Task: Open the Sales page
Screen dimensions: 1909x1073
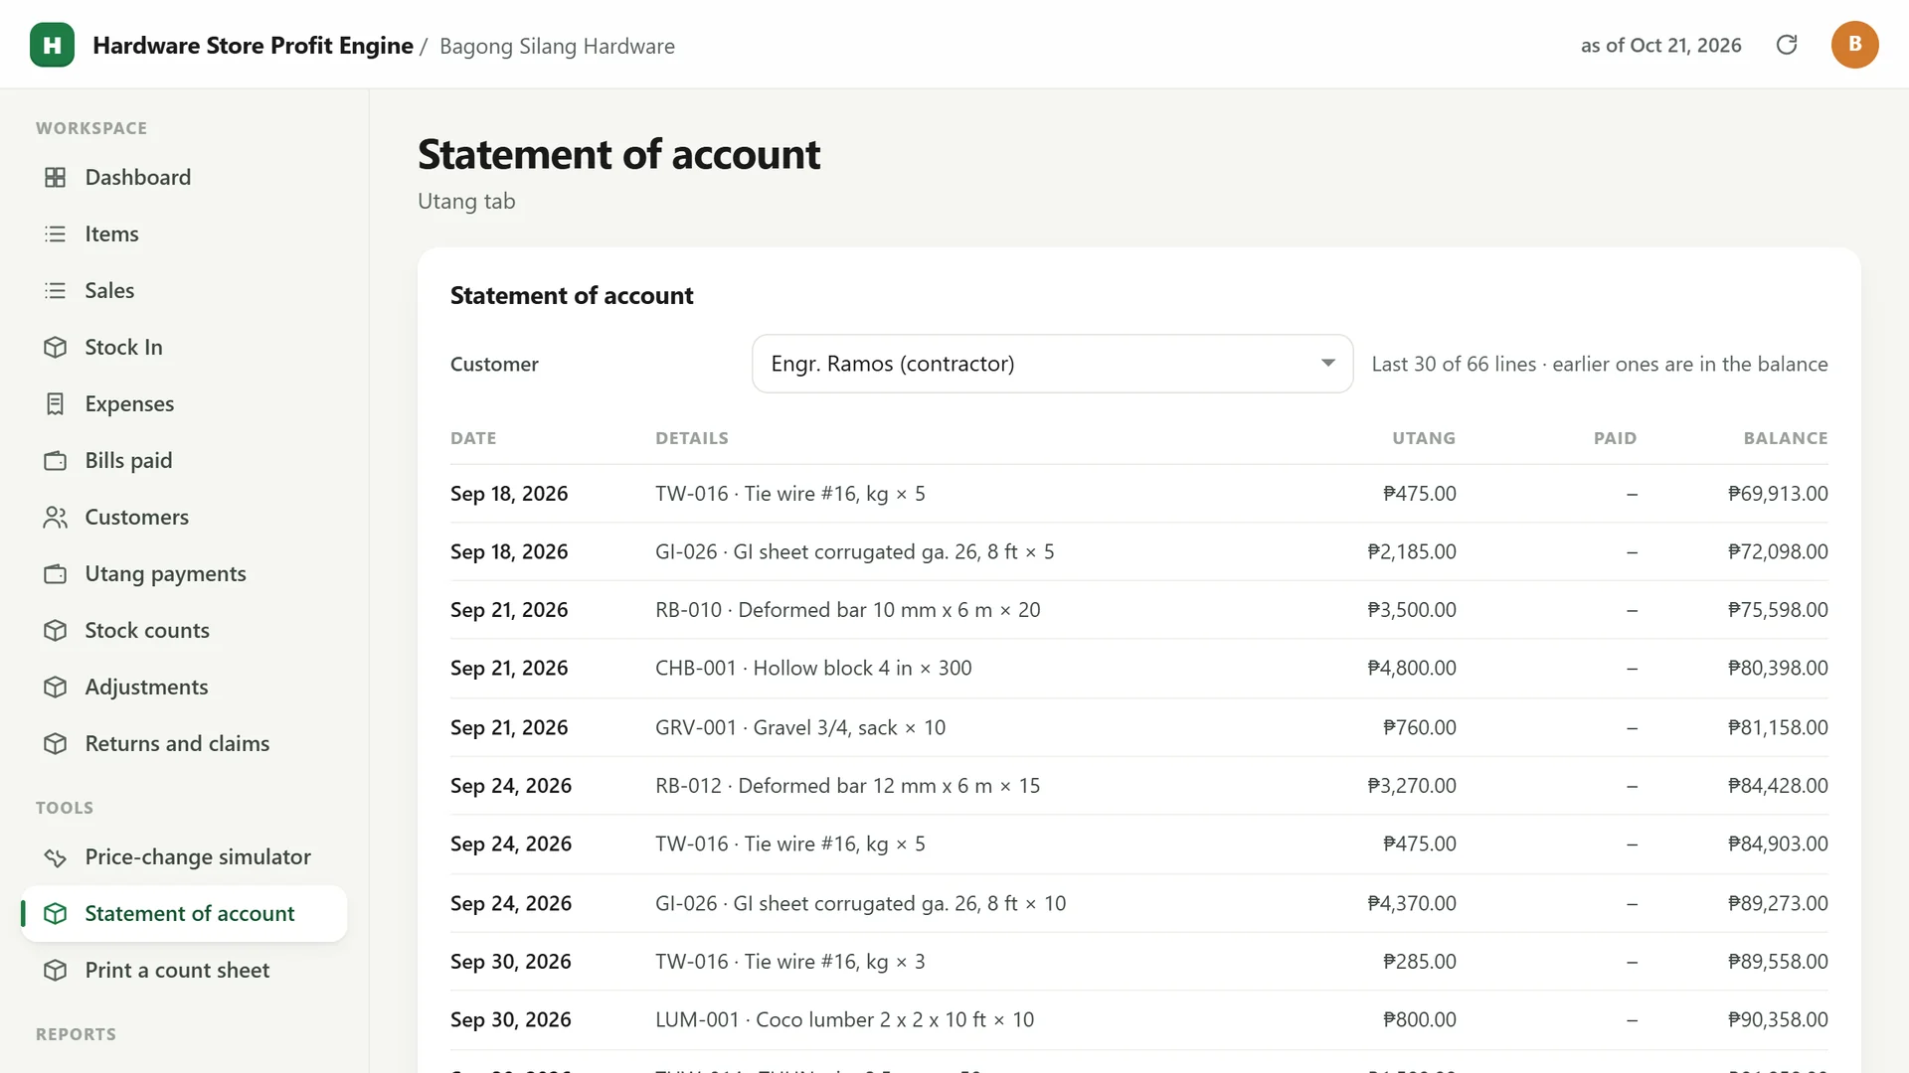Action: (185, 290)
